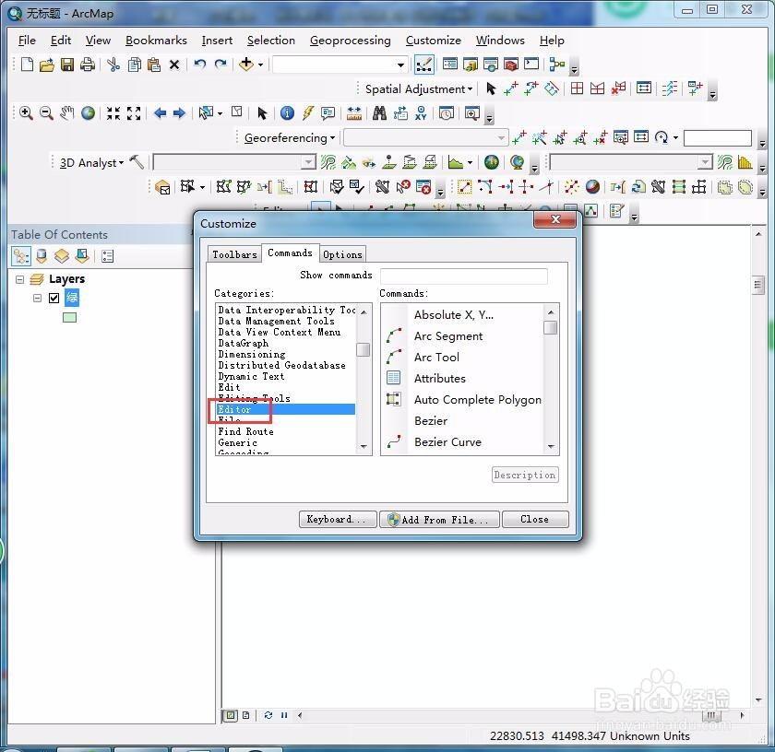Click the Add Data plus icon
The height and width of the screenshot is (752, 775).
click(246, 65)
